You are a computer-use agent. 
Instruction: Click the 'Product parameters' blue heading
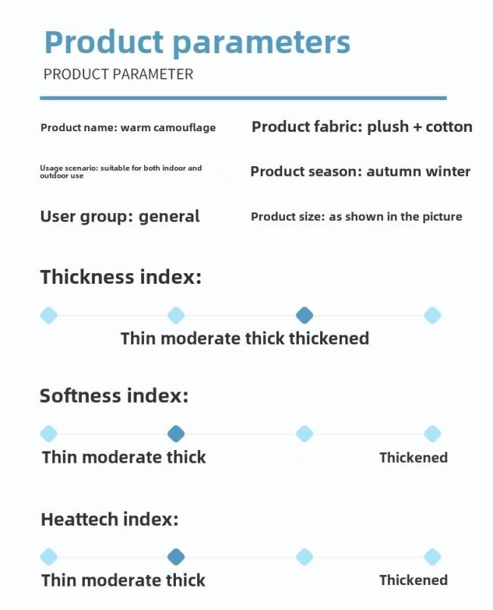(197, 43)
